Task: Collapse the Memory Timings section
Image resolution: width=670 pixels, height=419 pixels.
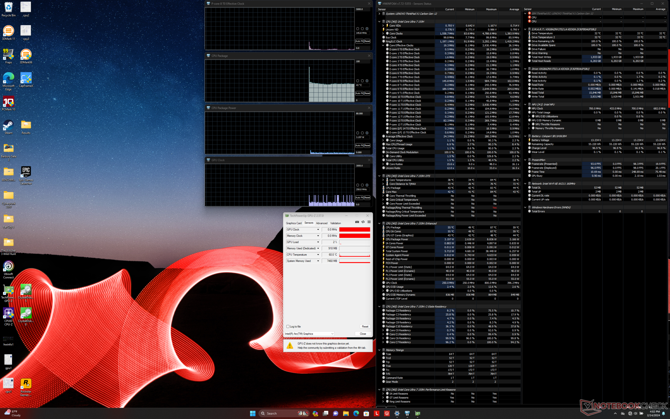Action: coord(379,350)
